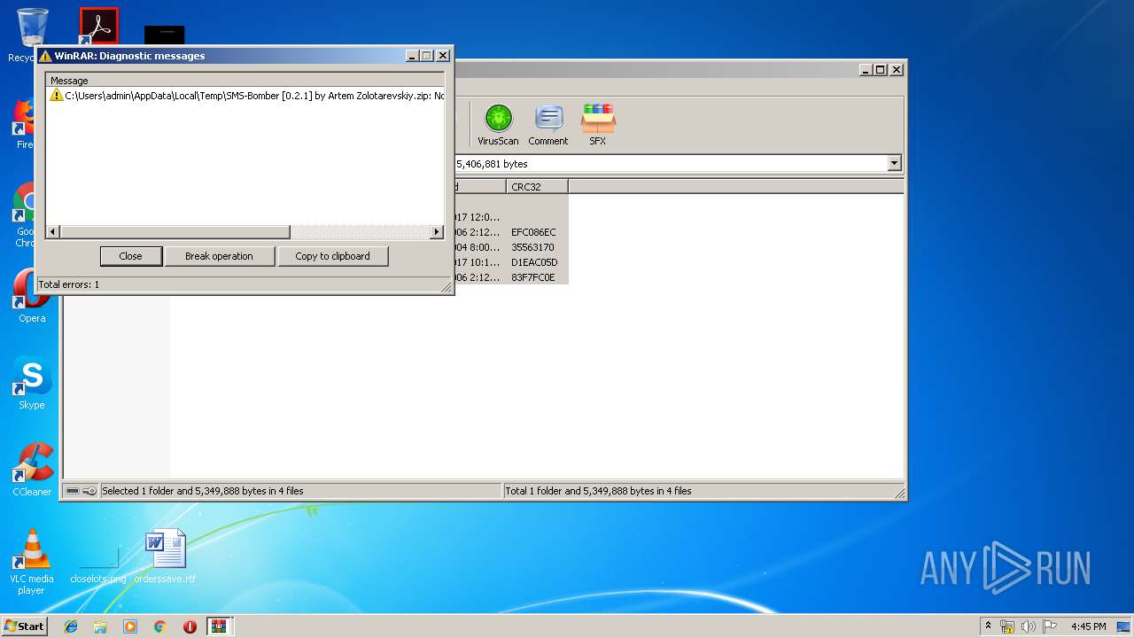Screen dimensions: 1134x638
Task: Switch to the WinRAR taskbar button
Action: 219,626
